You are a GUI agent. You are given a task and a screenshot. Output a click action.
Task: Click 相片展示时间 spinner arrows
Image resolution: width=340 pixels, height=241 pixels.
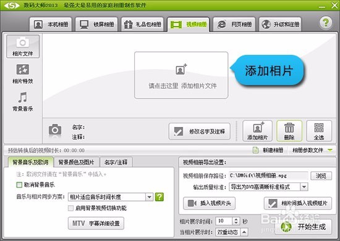tap(236, 221)
